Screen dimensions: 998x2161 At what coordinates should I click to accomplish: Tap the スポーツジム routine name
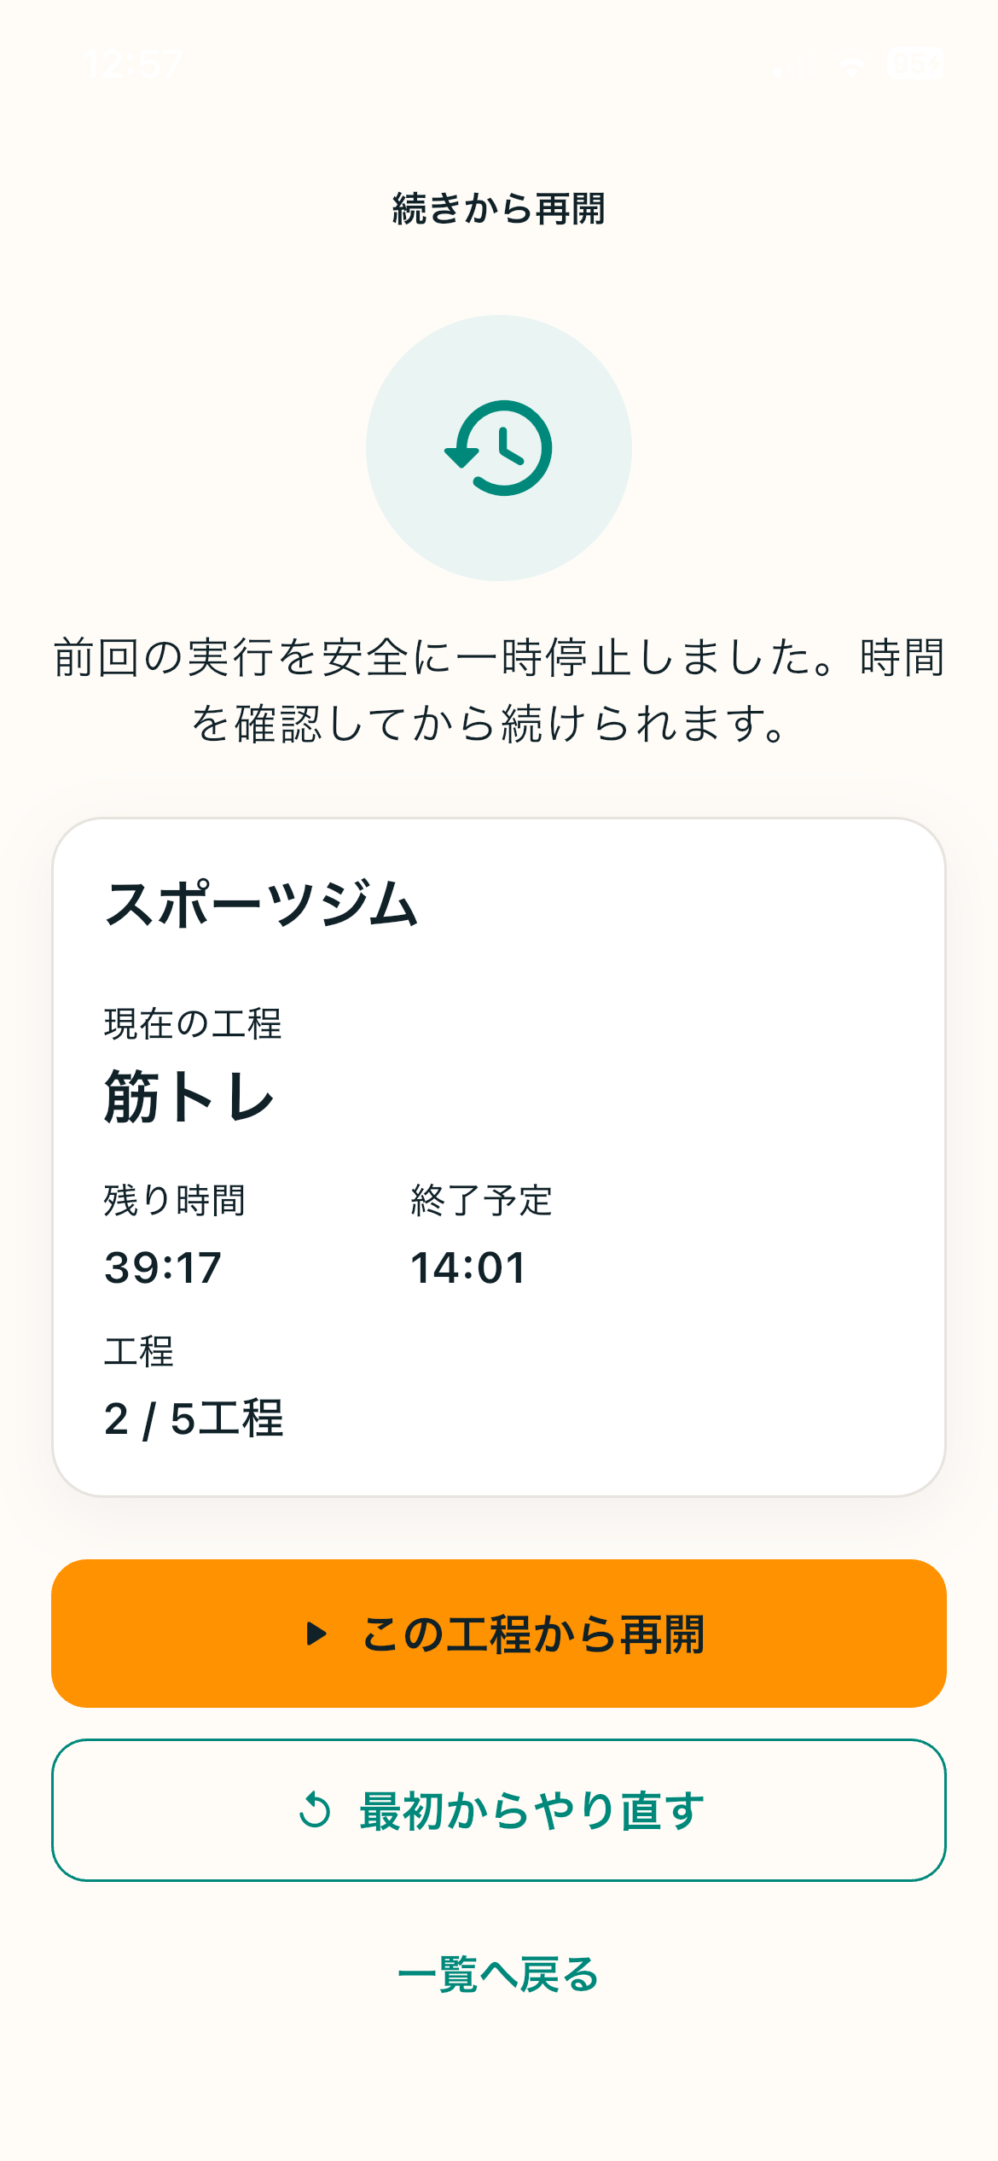click(261, 904)
